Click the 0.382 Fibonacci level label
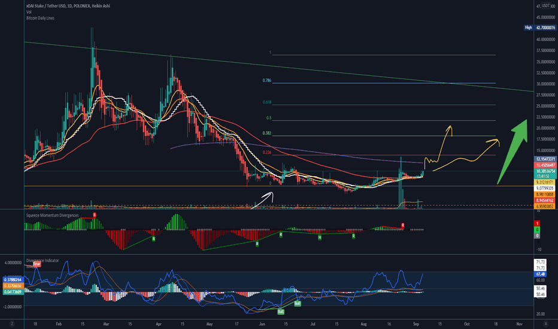 pos(267,133)
